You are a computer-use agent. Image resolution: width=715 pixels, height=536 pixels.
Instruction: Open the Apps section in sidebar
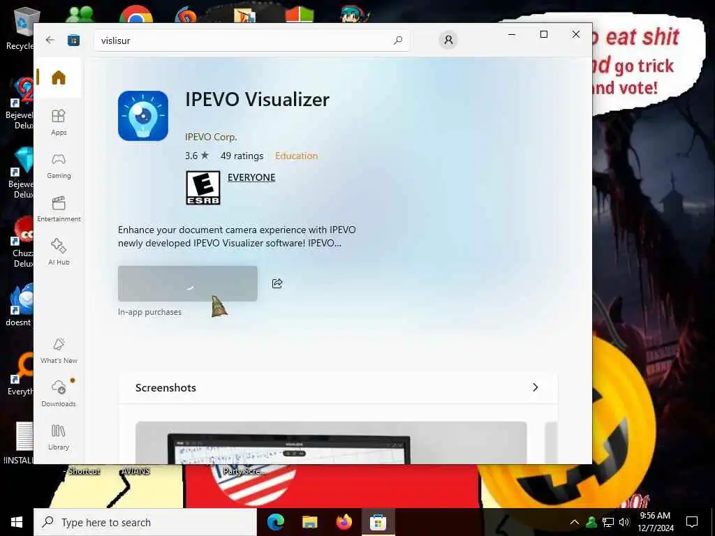(x=59, y=122)
